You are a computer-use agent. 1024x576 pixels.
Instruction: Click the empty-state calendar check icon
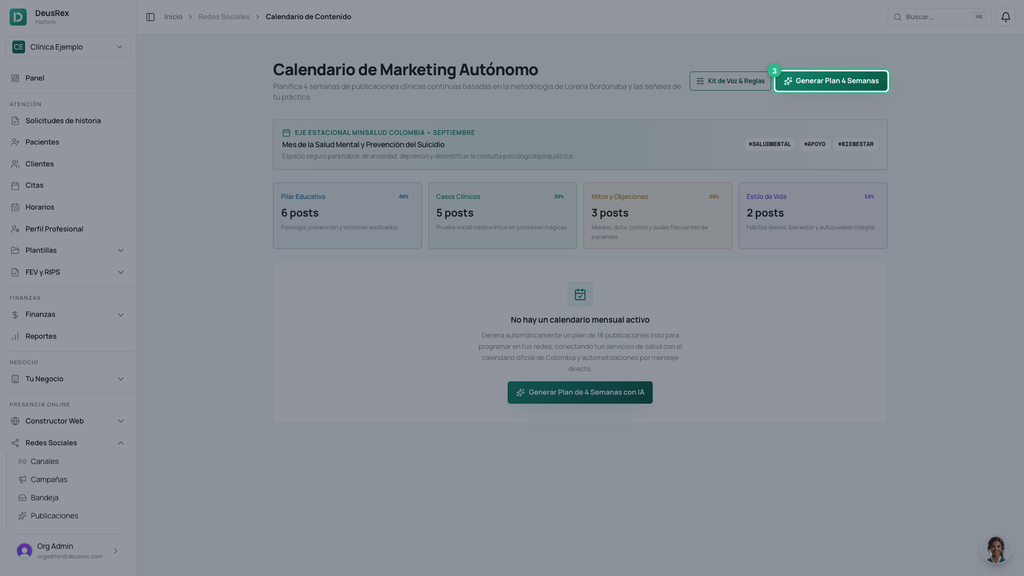[580, 294]
